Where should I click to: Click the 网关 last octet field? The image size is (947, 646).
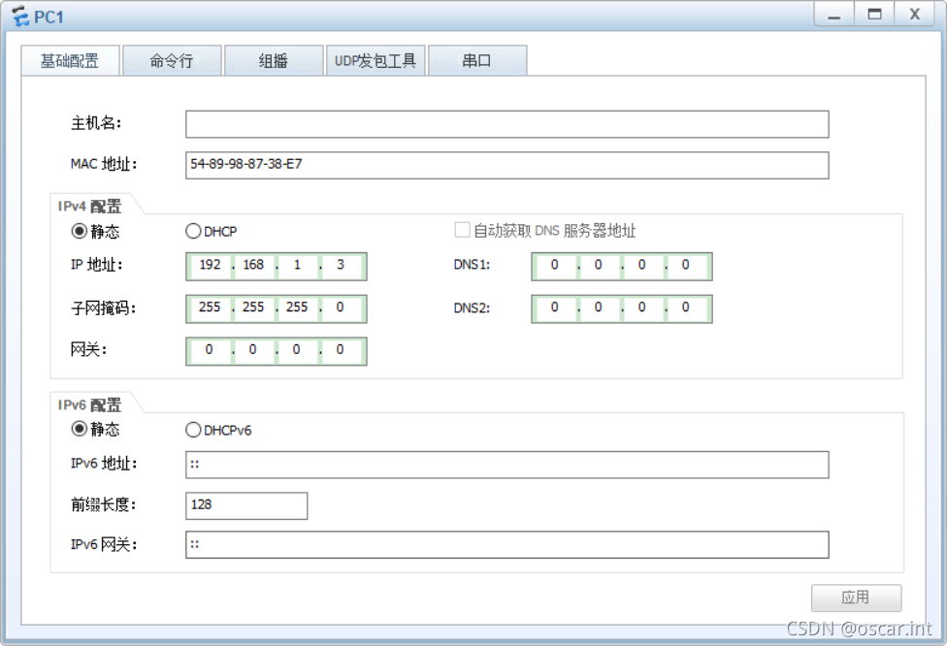tap(341, 350)
